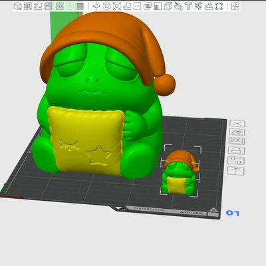This screenshot has height=266, width=266.
Task: Click the plate's remove X icon
Action: [237, 123]
